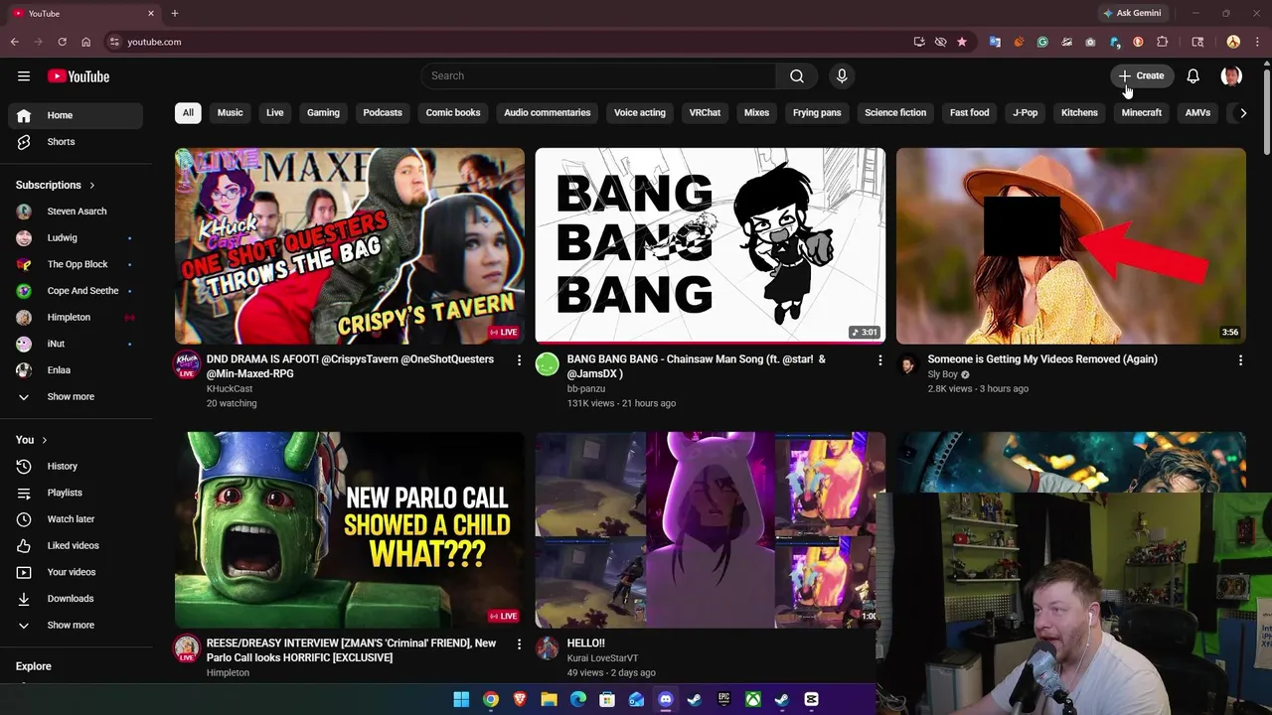Open Grammarly extension icon
The height and width of the screenshot is (715, 1272).
(1042, 42)
